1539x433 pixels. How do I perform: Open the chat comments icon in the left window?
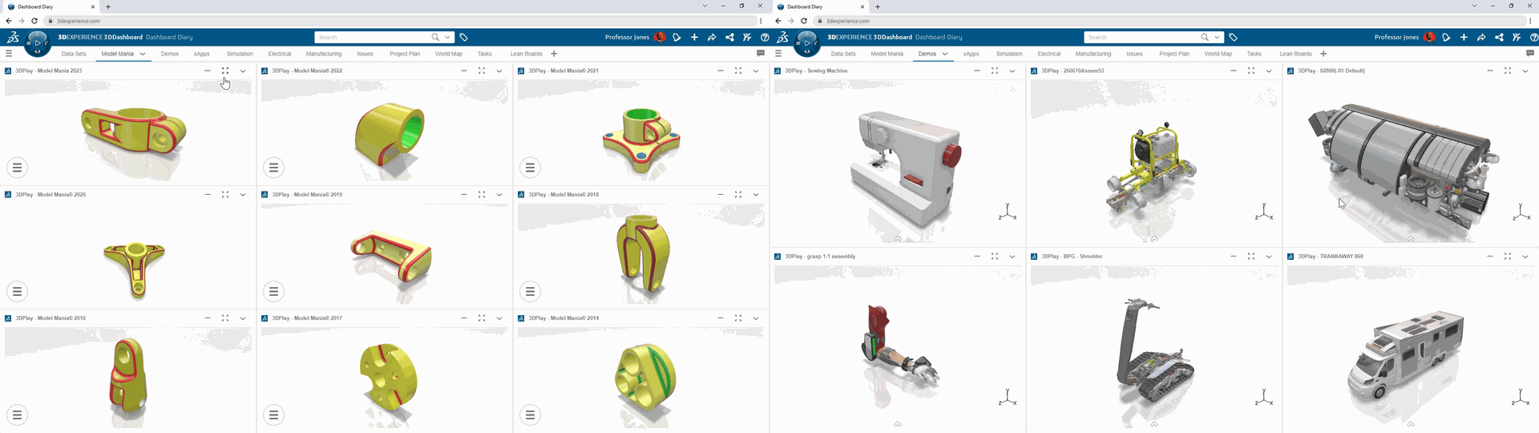point(761,54)
